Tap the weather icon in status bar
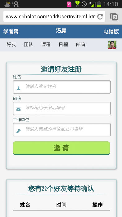Image resolution: width=122 pixels, height=217 pixels. click(x=7, y=4)
